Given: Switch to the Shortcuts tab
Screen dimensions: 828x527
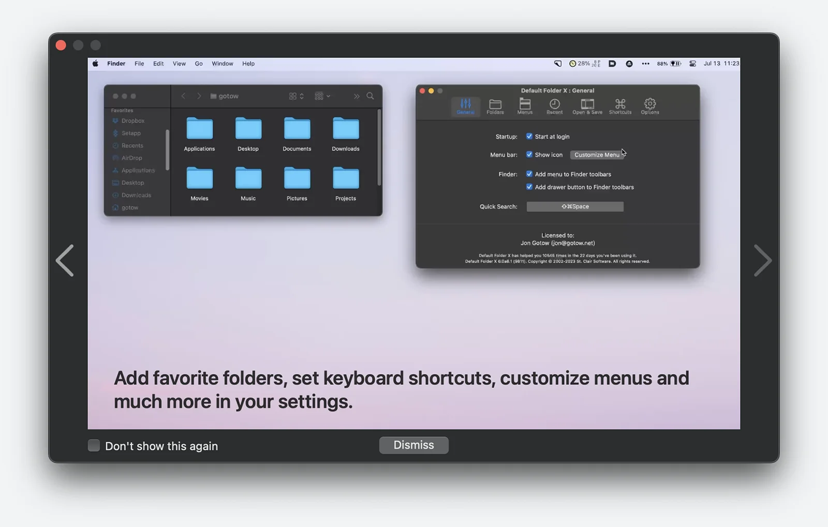Looking at the screenshot, I should (620, 106).
